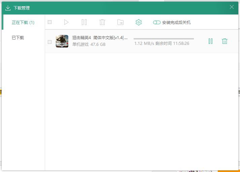
Task: Click the 安装完成后关机 label
Action: coord(176,23)
